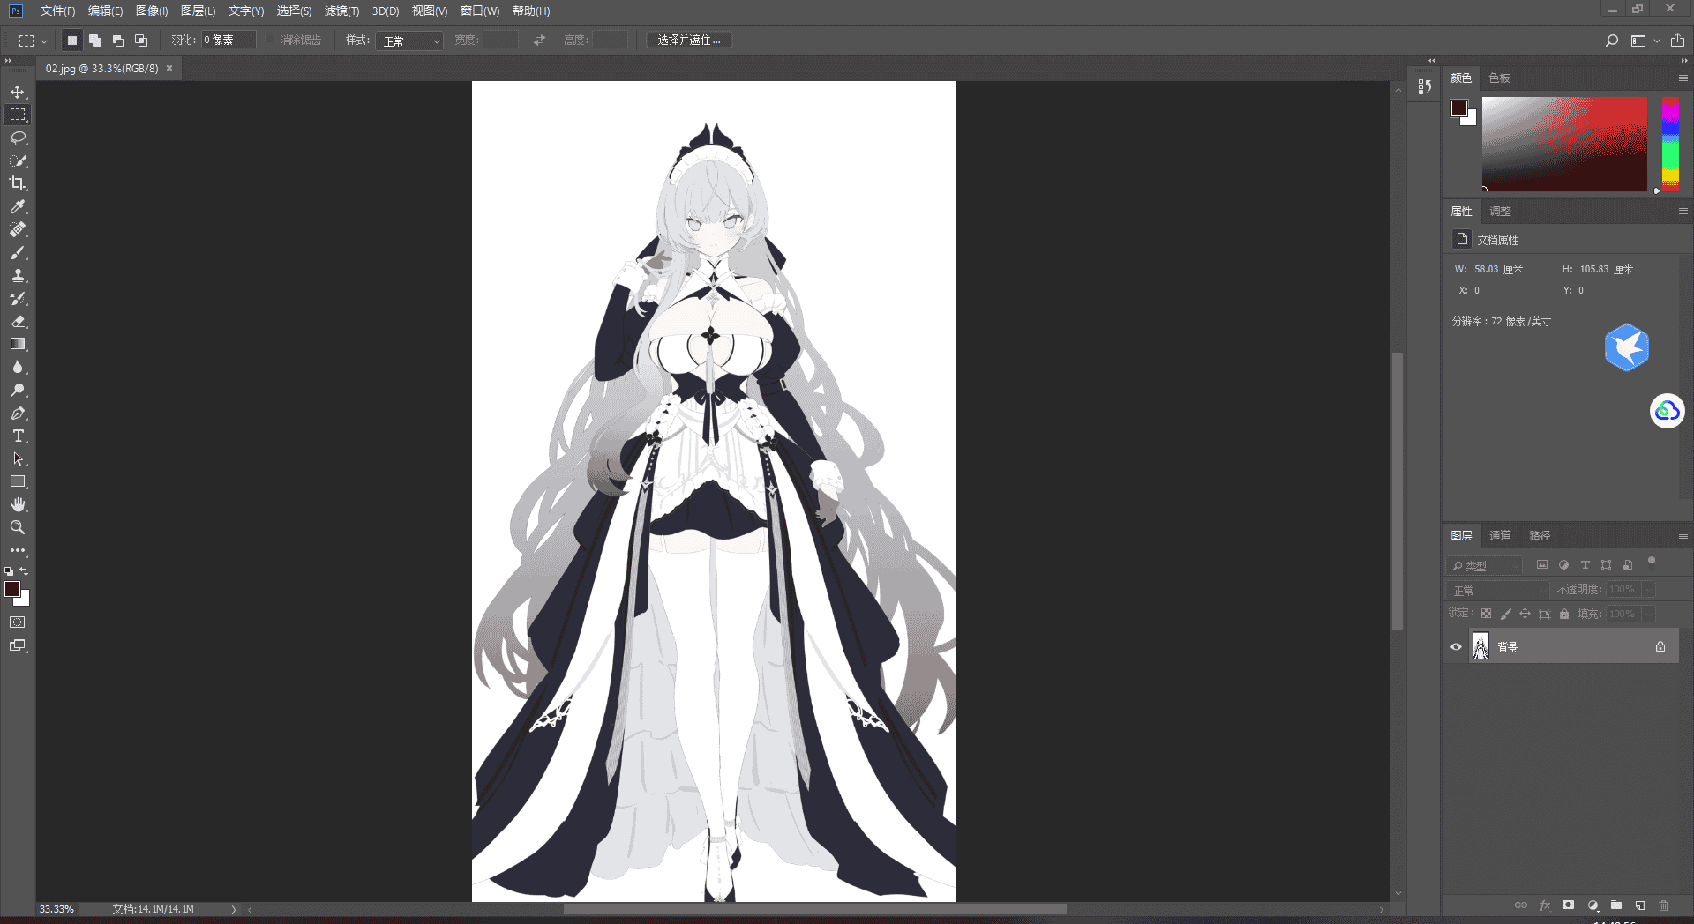Viewport: 1694px width, 924px height.
Task: Open the 图像(I) menu
Action: (152, 11)
